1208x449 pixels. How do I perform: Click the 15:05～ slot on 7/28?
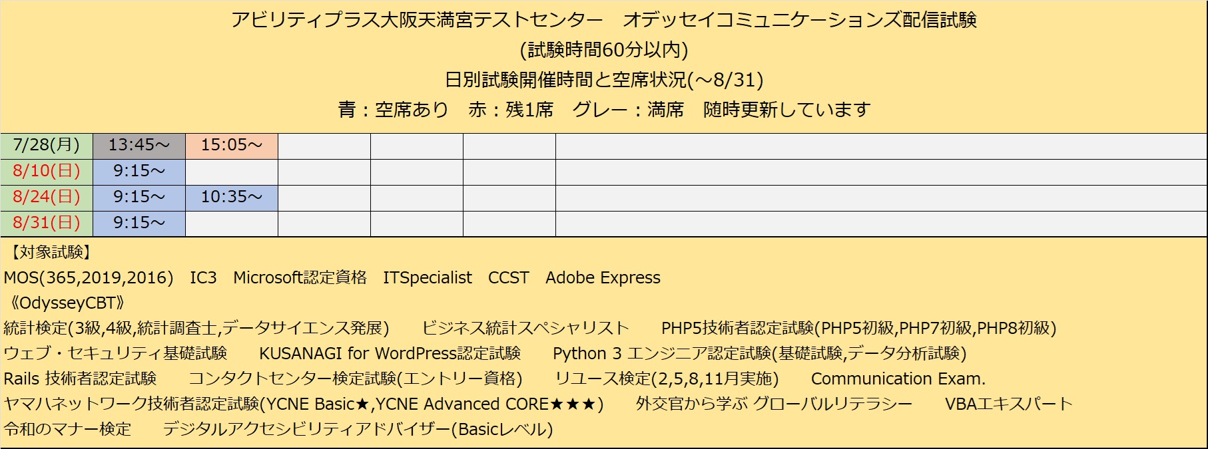(x=232, y=146)
